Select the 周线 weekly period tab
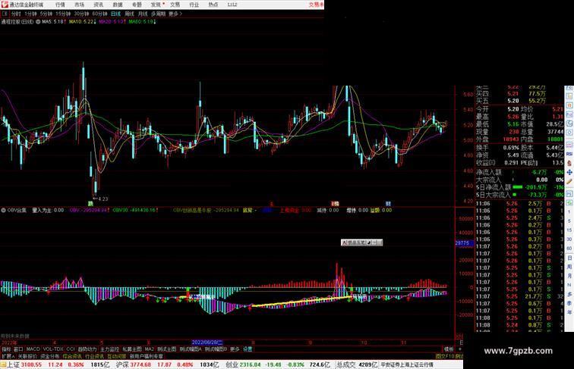Viewport: 574px width, 369px height. coord(129,14)
